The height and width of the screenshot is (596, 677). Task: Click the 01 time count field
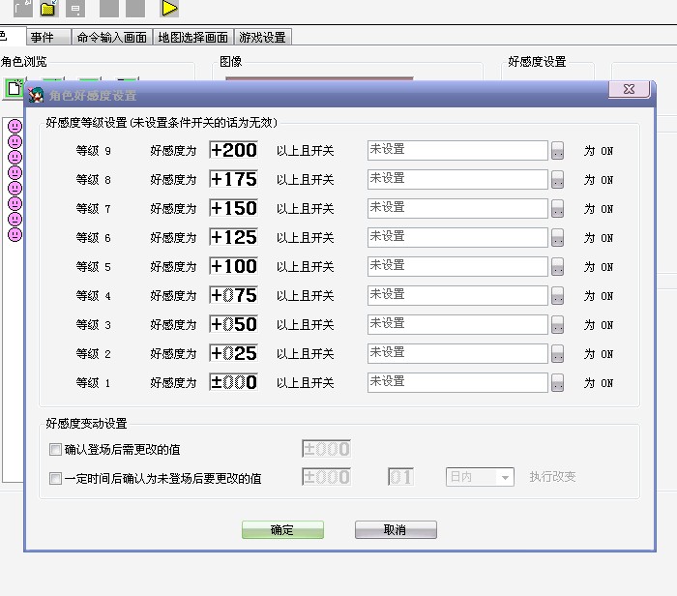pyautogui.click(x=401, y=477)
